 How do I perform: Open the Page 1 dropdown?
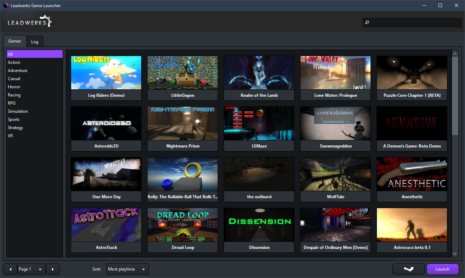[x=31, y=269]
